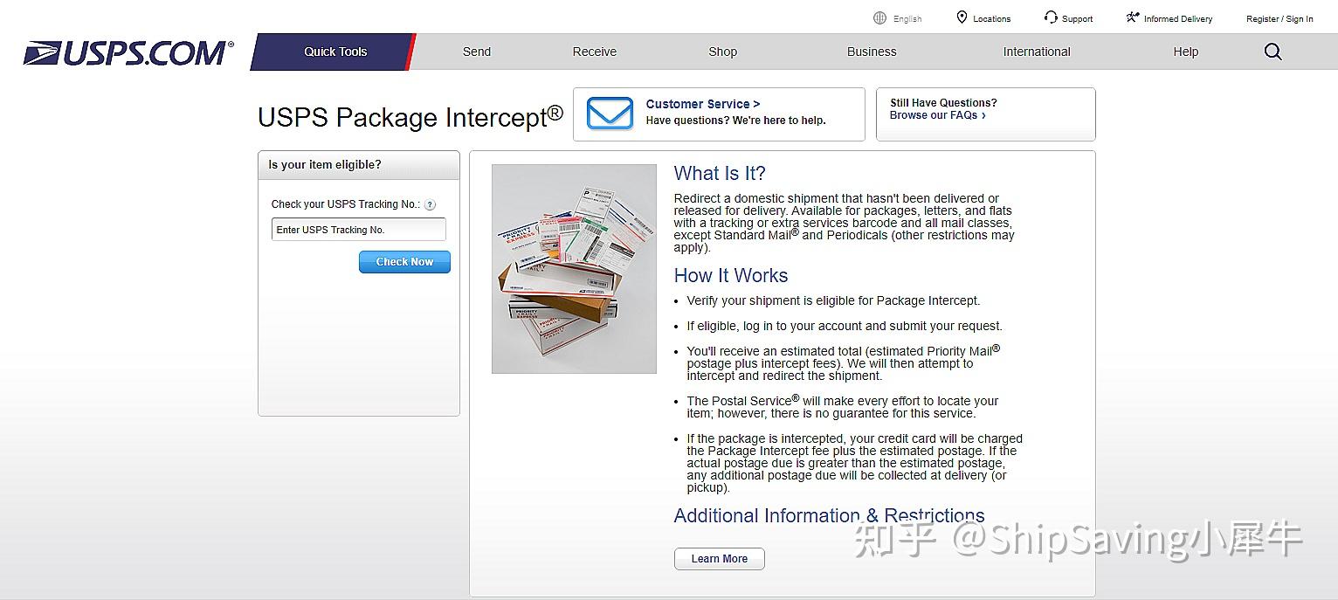This screenshot has height=600, width=1338.
Task: Click the 'What Is It?' heading
Action: point(720,173)
